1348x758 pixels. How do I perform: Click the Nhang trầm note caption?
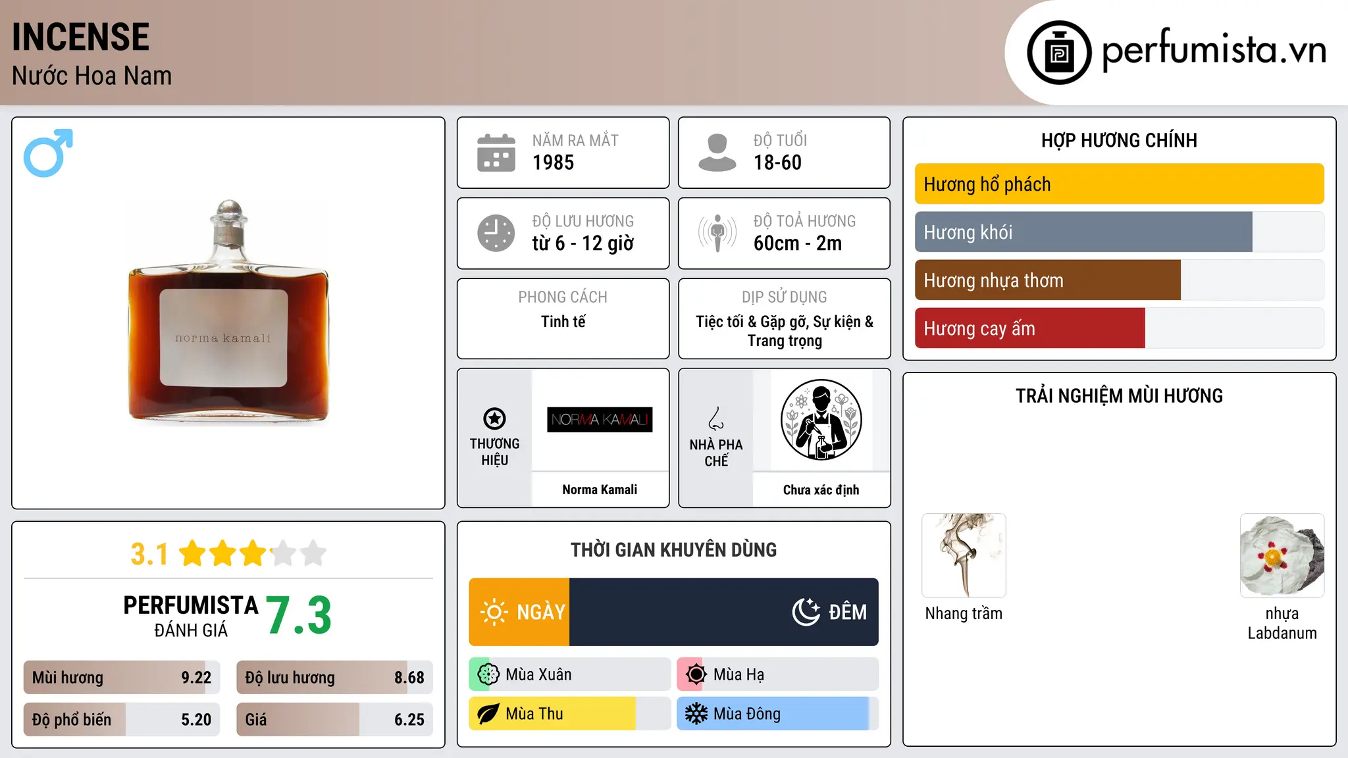click(964, 613)
